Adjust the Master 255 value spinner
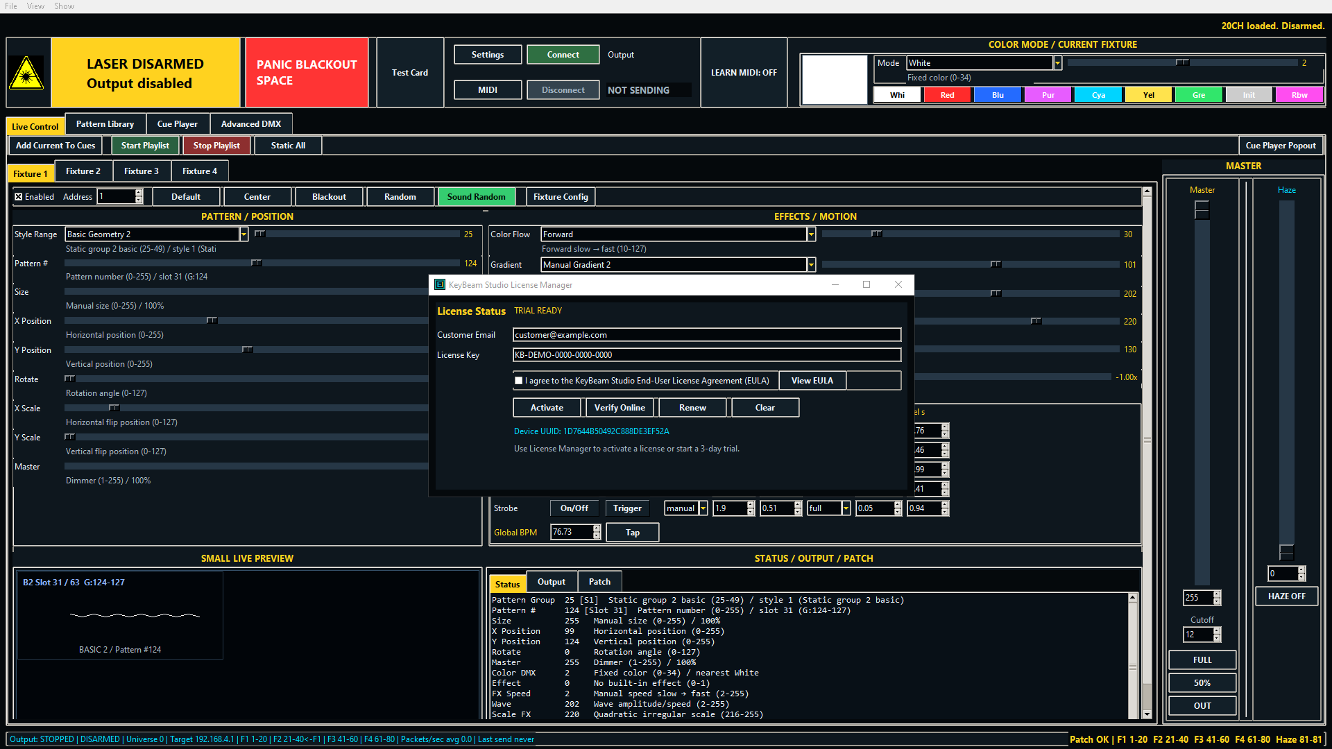The height and width of the screenshot is (749, 1332). [x=1217, y=598]
